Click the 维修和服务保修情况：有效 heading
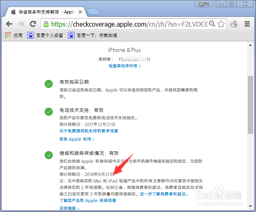 coord(89,153)
